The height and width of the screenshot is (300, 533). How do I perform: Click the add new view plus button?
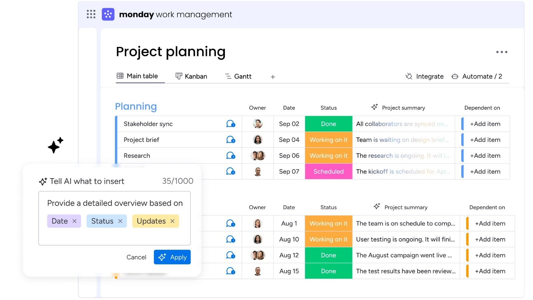point(272,77)
